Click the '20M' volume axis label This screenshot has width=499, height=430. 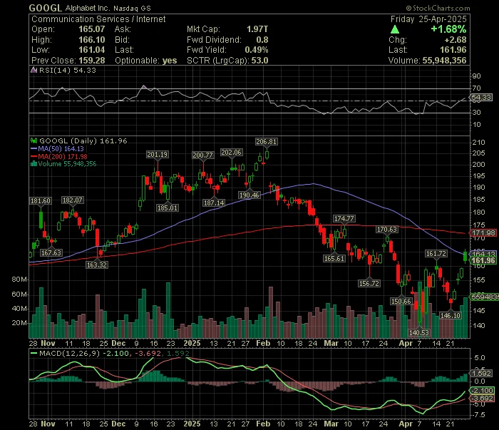click(19, 323)
